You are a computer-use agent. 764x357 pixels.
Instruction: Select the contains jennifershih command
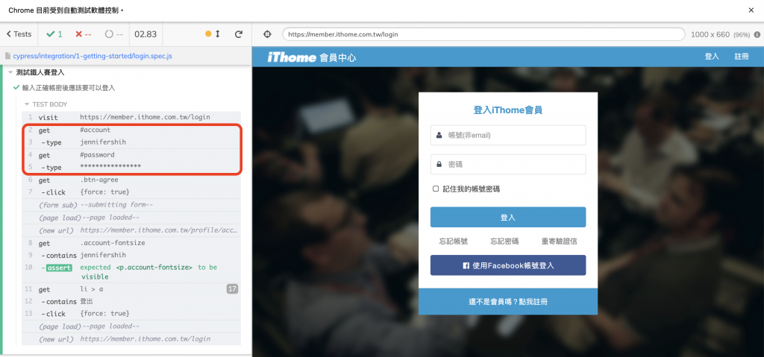pyautogui.click(x=131, y=255)
